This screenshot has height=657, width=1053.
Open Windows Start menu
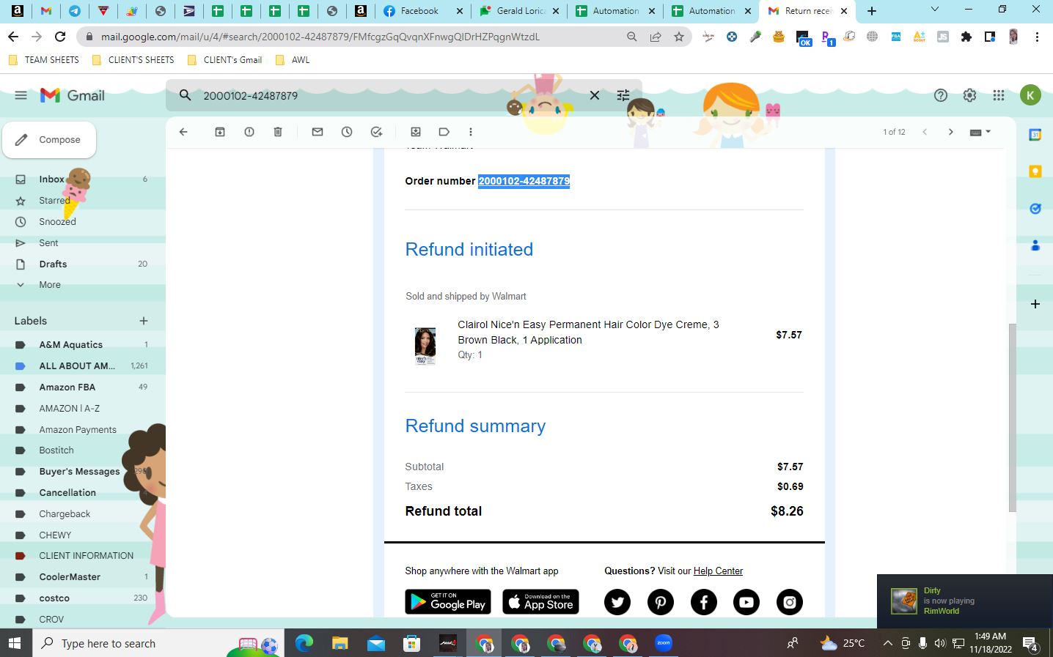tap(15, 643)
